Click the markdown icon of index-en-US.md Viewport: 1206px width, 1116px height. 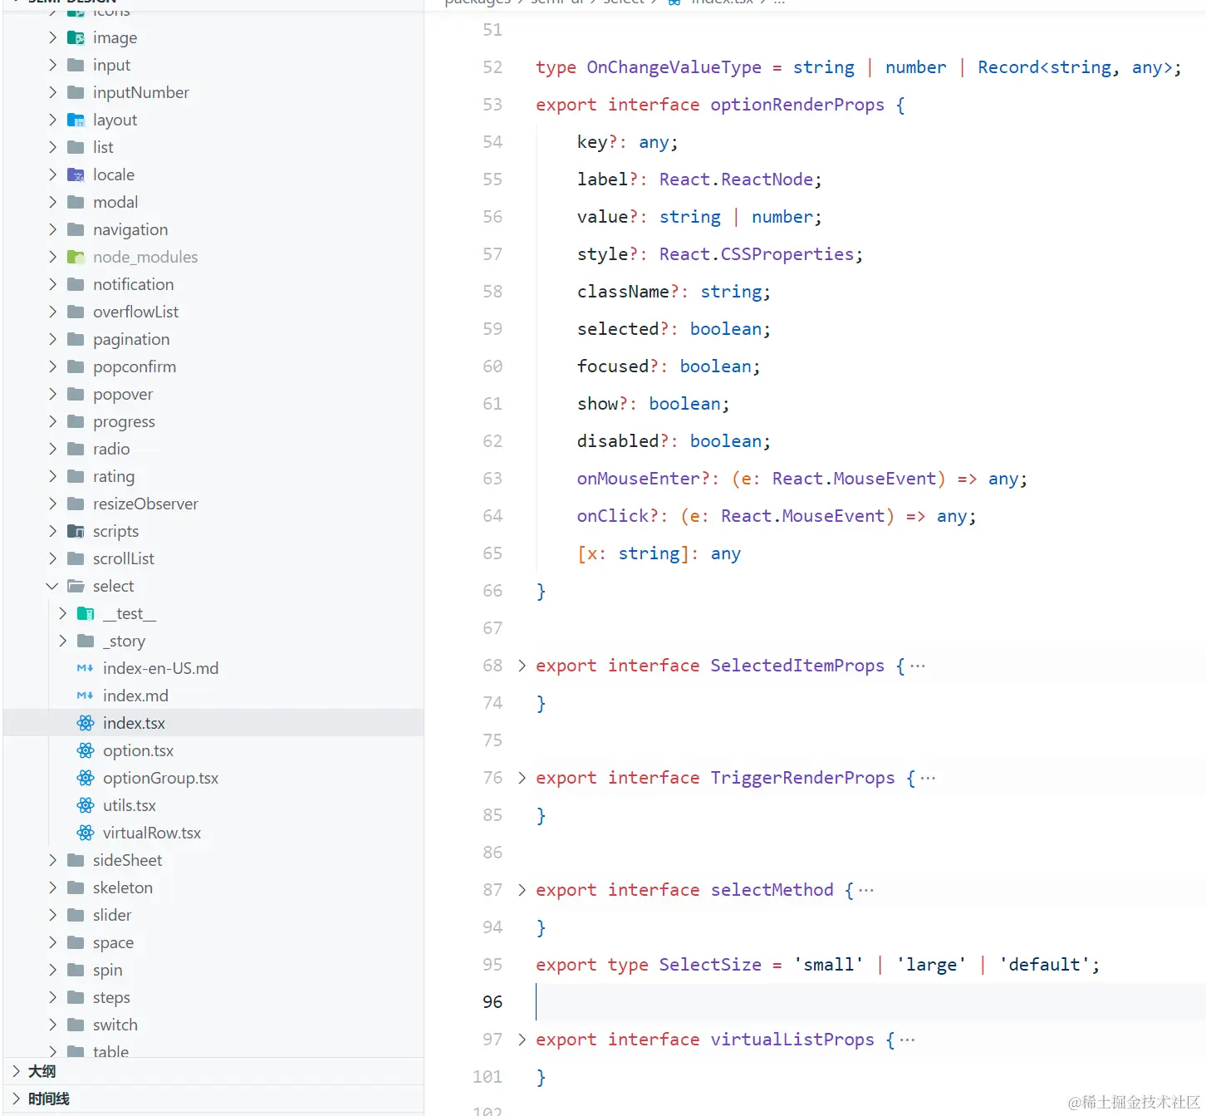[85, 668]
